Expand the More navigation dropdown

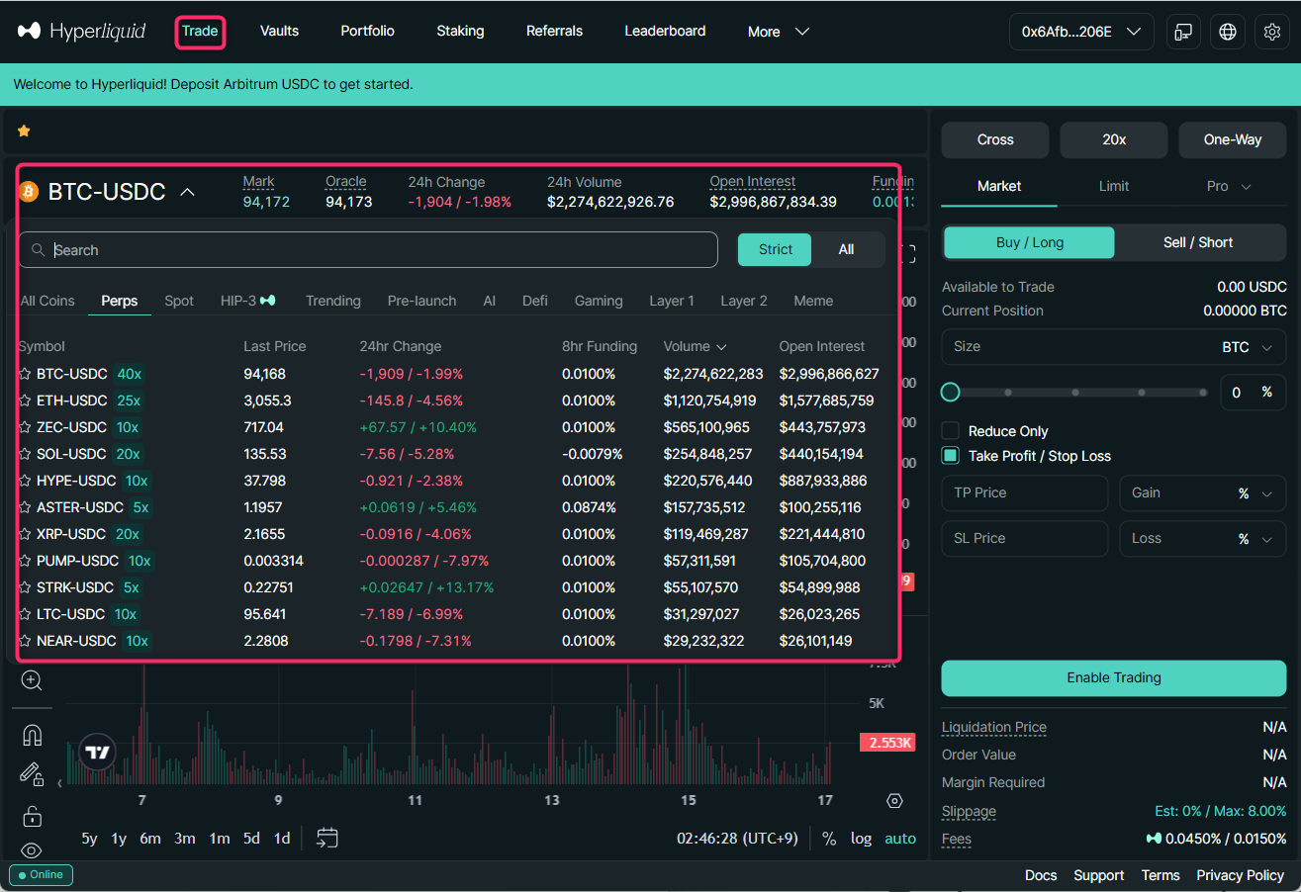[x=779, y=32]
